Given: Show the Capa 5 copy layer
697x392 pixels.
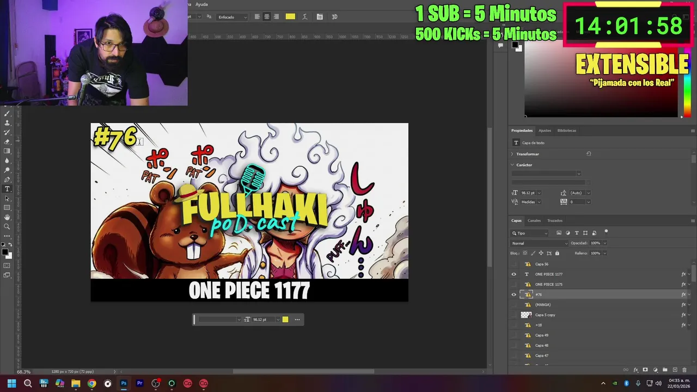Looking at the screenshot, I should pos(513,315).
